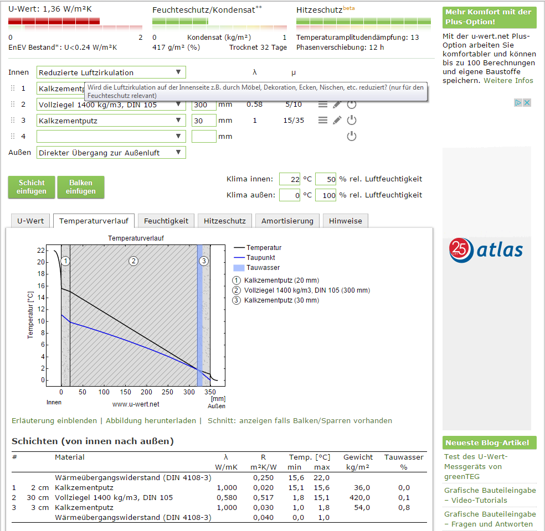The width and height of the screenshot is (545, 531).
Task: Toggle the power icon of layer 2
Action: click(x=352, y=105)
